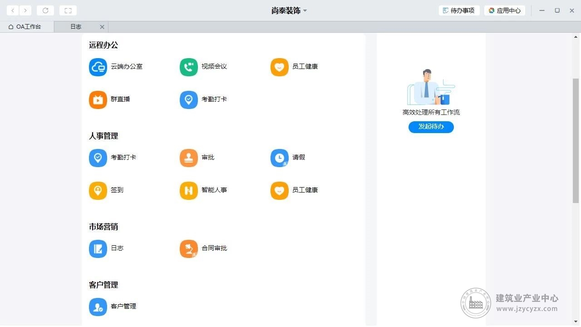
Task: Open 应用中心 in the title bar
Action: coord(505,10)
